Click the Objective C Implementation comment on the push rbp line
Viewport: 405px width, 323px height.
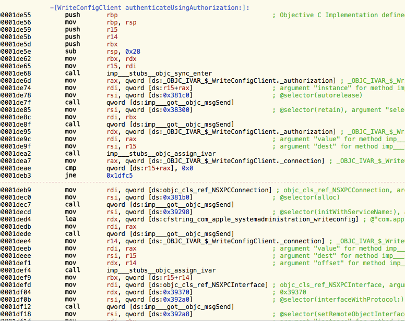point(339,15)
